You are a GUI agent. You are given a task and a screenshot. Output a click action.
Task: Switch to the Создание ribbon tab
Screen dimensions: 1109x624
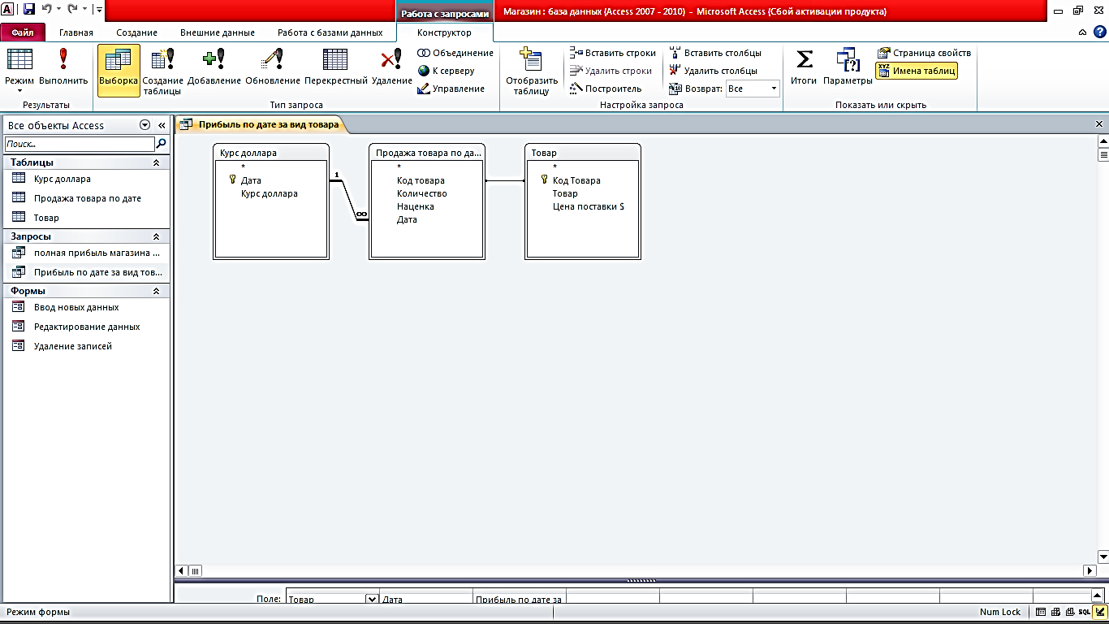pyautogui.click(x=136, y=32)
